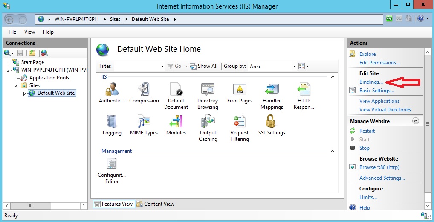The height and width of the screenshot is (222, 434).
Task: Click the status bar network icon
Action: [x=423, y=216]
